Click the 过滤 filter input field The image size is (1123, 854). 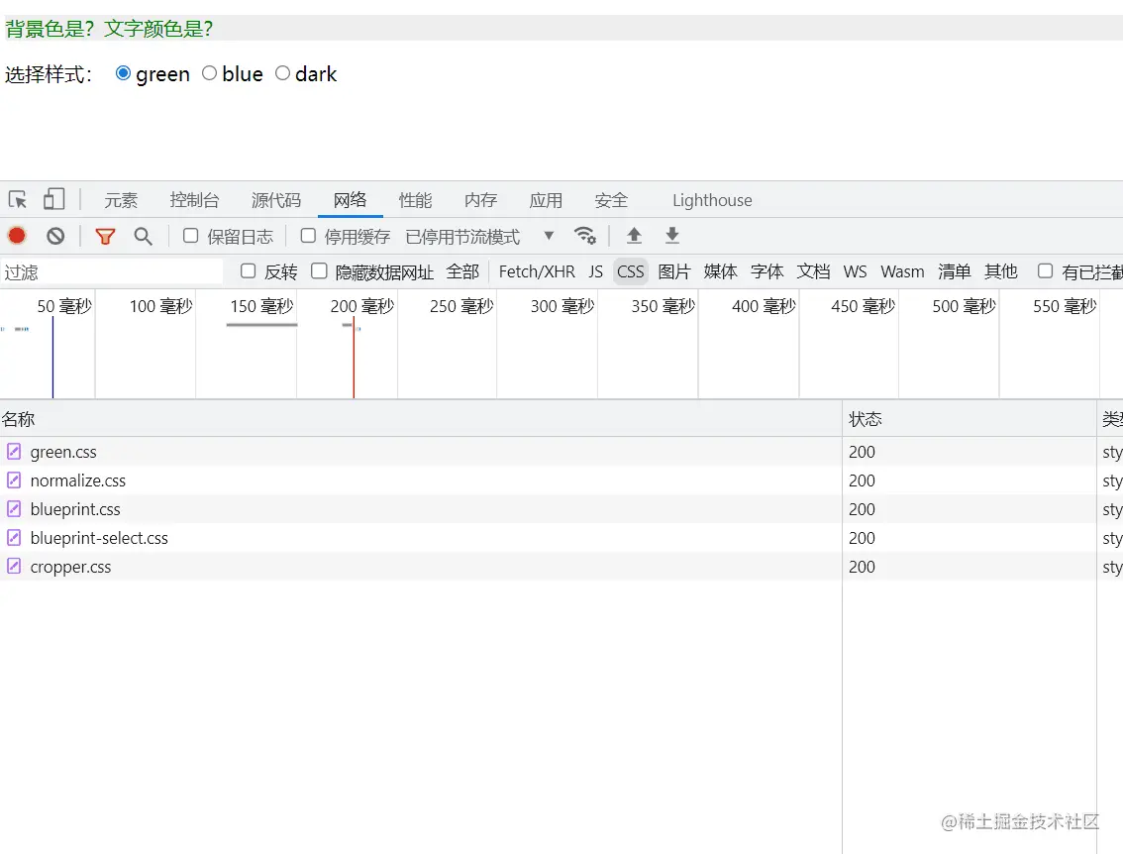click(x=113, y=271)
